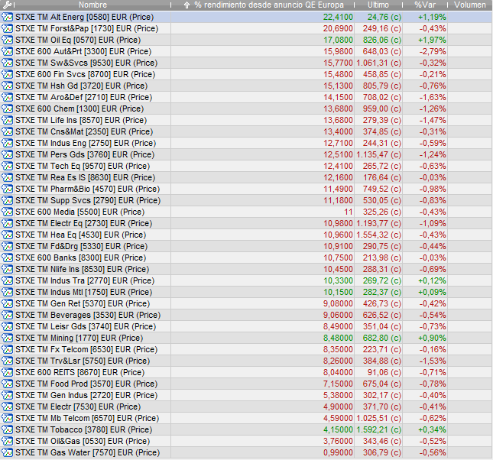Click chart icon for STXE 600 Media
The width and height of the screenshot is (493, 460).
7,212
